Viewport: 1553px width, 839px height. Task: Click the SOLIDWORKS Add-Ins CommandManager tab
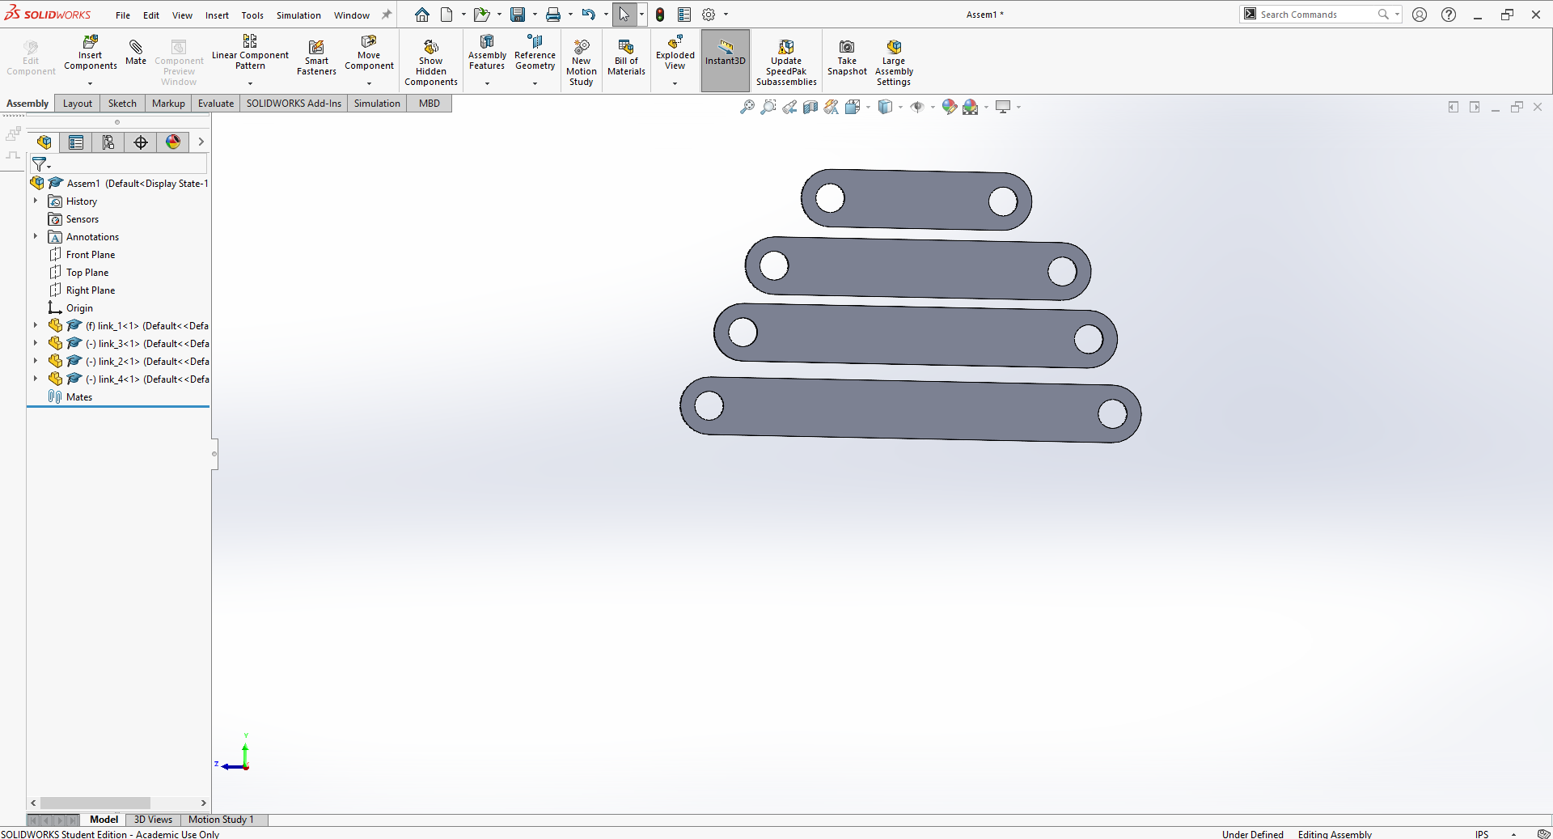293,103
